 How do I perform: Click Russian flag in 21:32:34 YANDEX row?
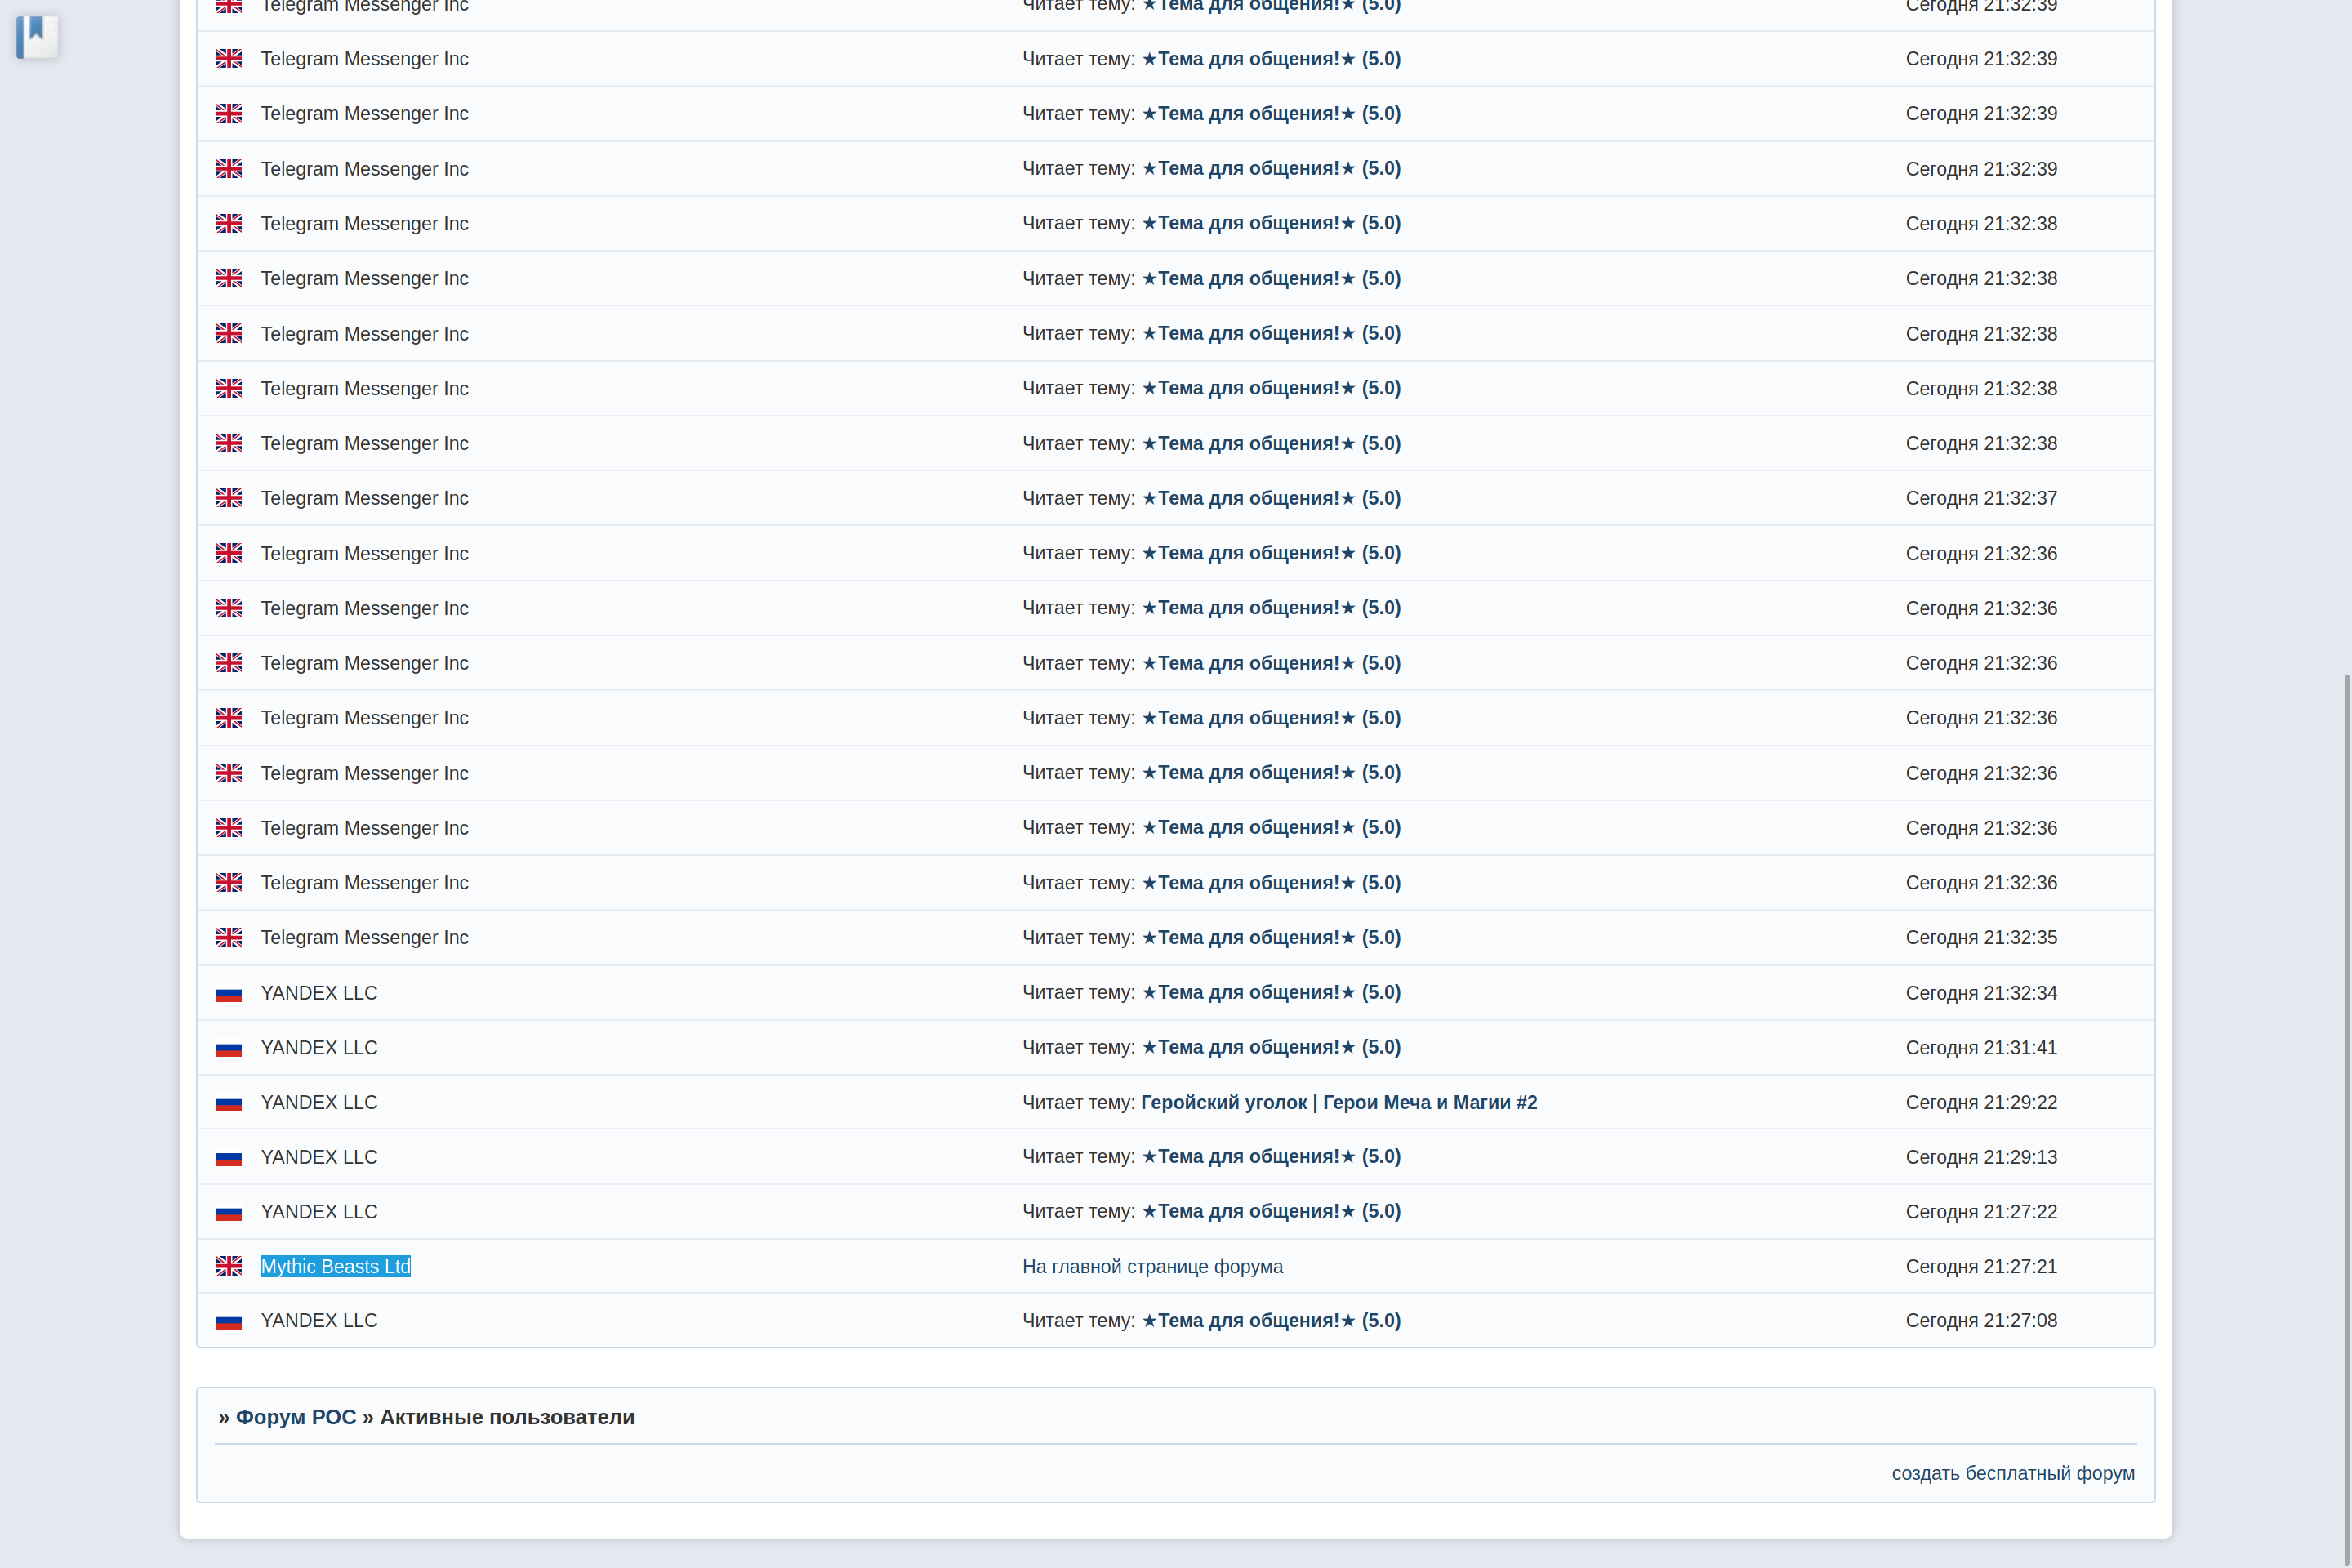pos(229,993)
